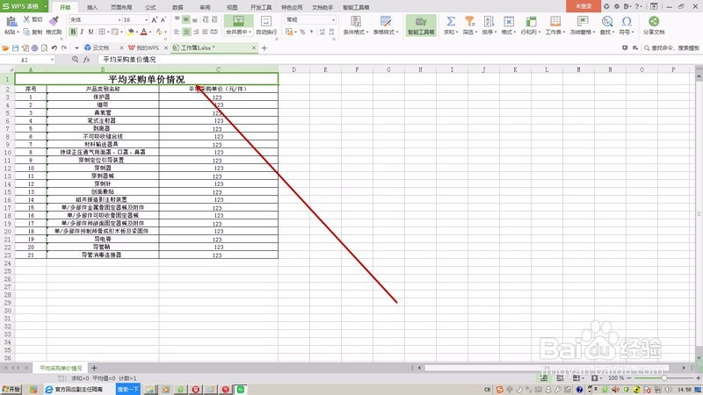The image size is (703, 395).
Task: Click the Symbol (符号) omega icon
Action: pyautogui.click(x=627, y=21)
